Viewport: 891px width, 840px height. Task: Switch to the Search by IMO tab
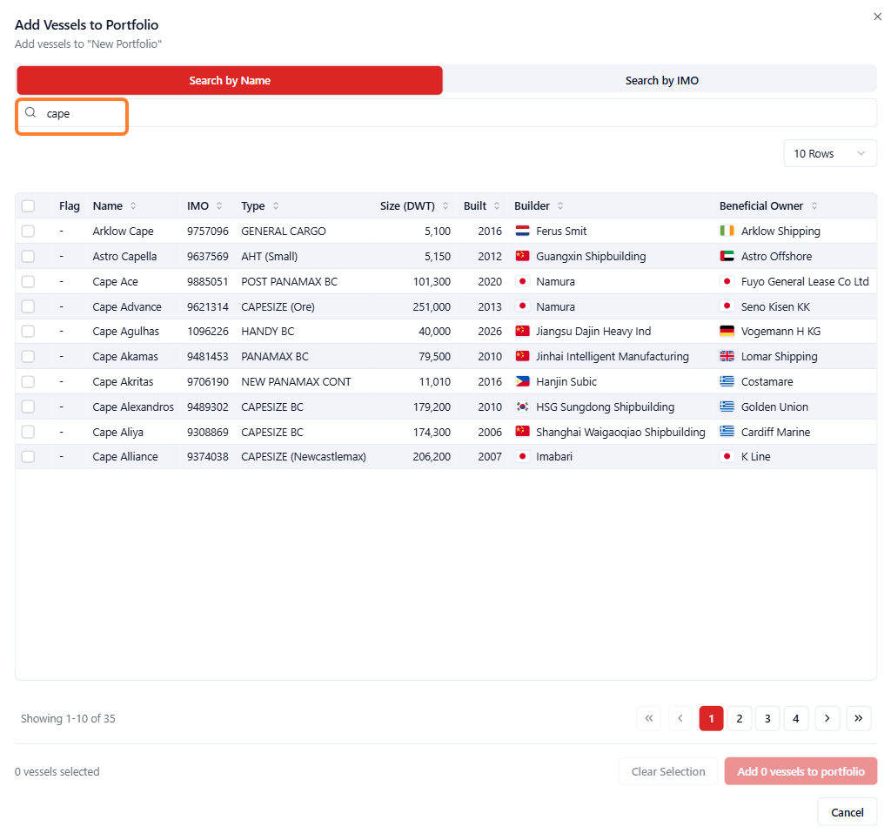661,80
